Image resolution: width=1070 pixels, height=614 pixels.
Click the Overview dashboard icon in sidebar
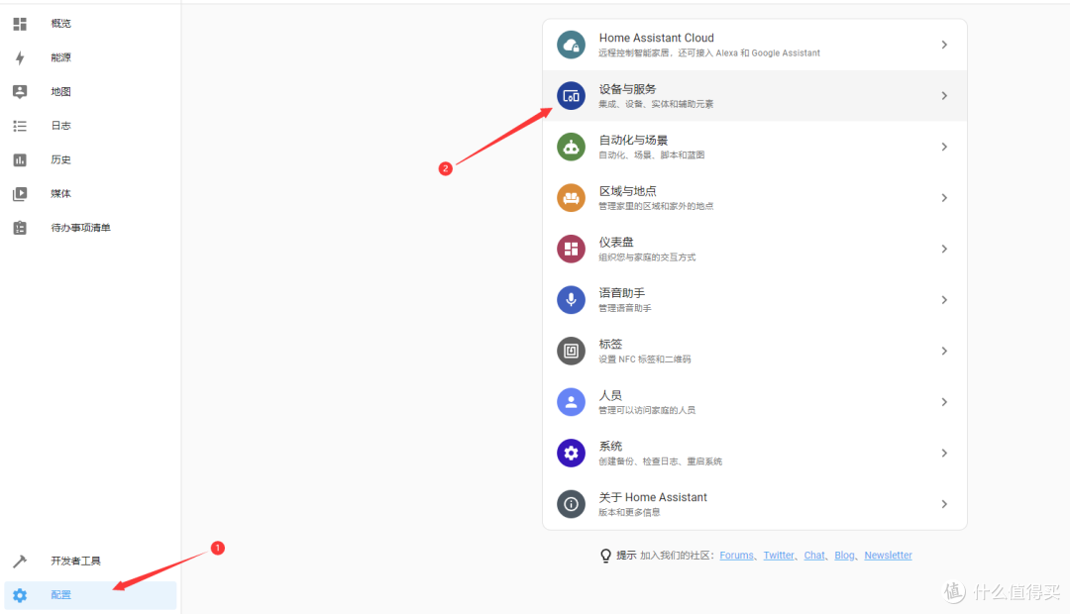coord(20,24)
